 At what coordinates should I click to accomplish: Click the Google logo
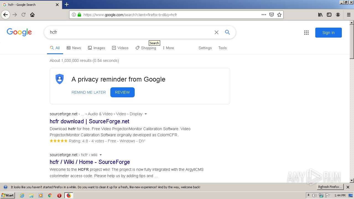[19, 32]
